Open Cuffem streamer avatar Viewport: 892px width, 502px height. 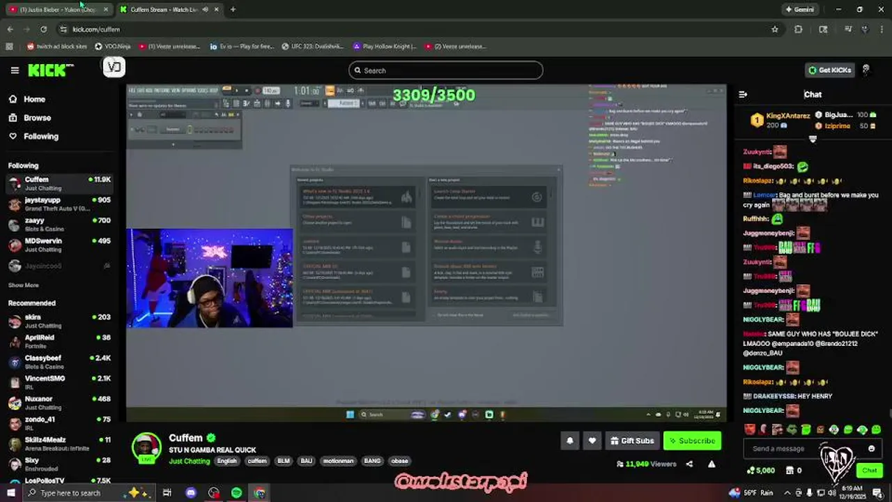tap(146, 448)
